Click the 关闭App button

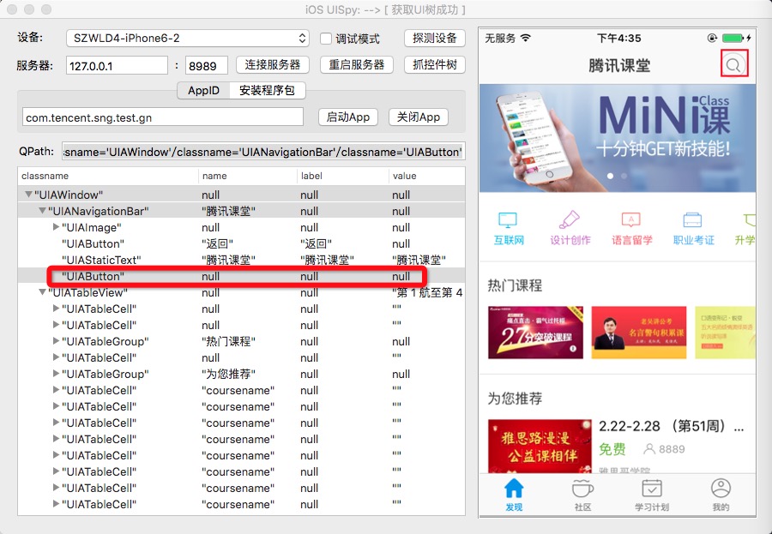click(419, 117)
